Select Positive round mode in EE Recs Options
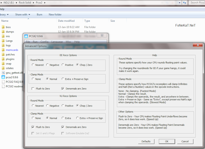 point(63,65)
